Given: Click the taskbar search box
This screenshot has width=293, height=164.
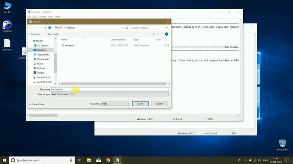Looking at the screenshot, I should pyautogui.click(x=42, y=160).
